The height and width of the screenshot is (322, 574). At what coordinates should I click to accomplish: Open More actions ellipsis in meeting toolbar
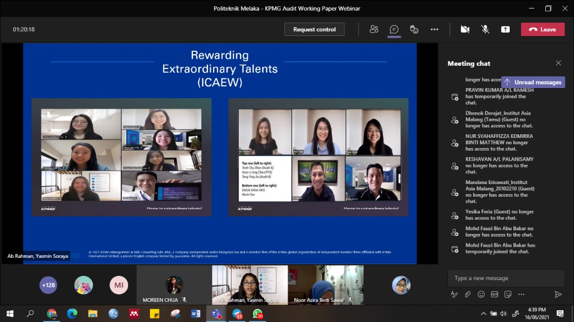[434, 29]
